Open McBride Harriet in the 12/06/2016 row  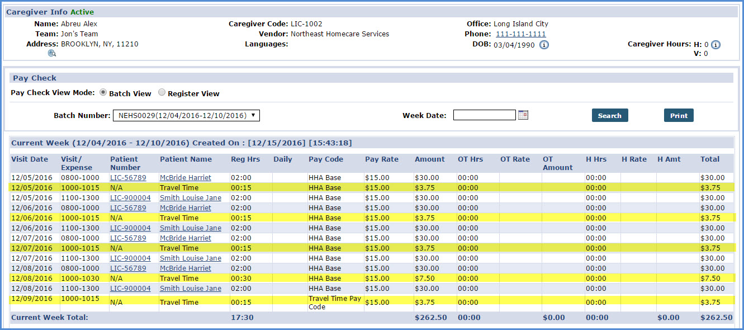point(186,208)
